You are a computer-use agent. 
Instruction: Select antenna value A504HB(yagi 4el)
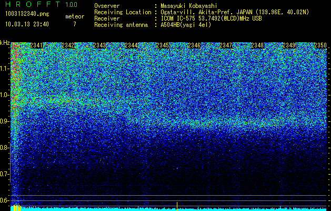coord(186,25)
